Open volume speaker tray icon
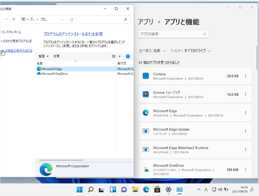Viewport: 259px width, 196px height. (x=220, y=190)
